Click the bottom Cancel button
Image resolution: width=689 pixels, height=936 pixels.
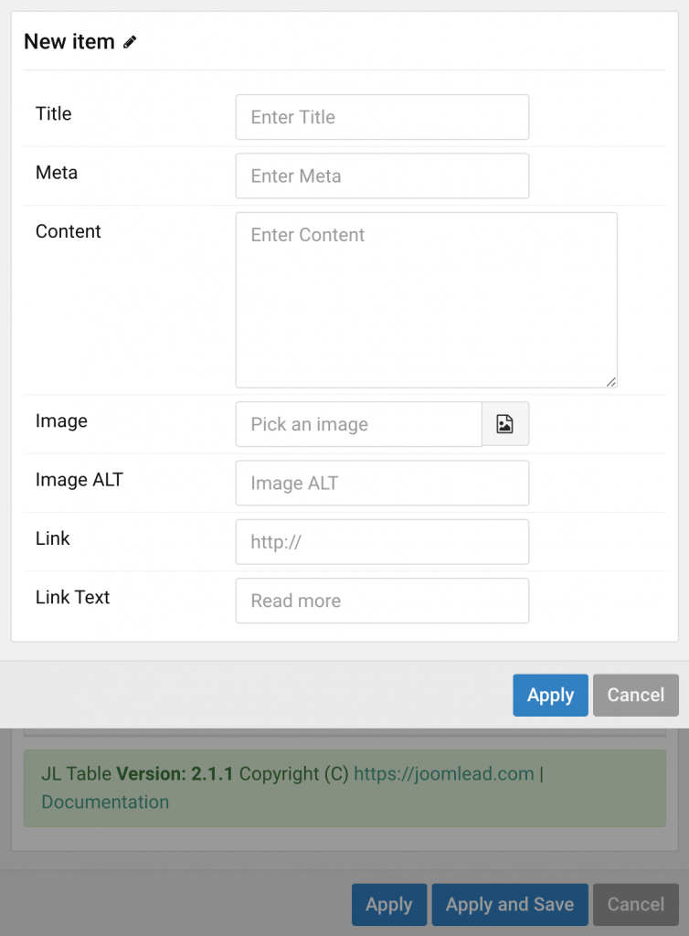point(635,904)
